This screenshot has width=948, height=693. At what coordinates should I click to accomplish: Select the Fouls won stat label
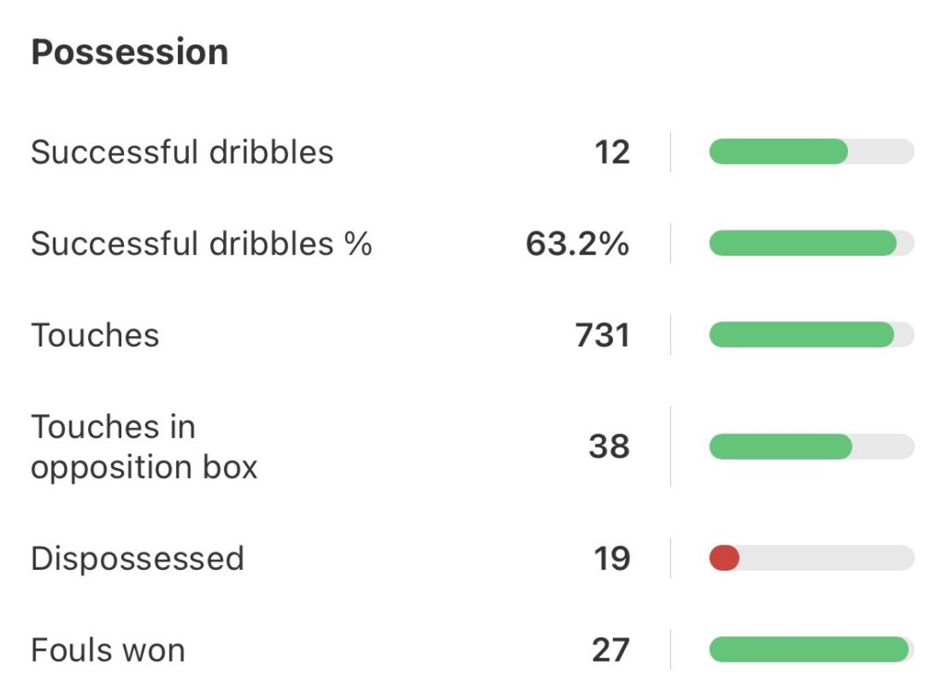point(108,650)
